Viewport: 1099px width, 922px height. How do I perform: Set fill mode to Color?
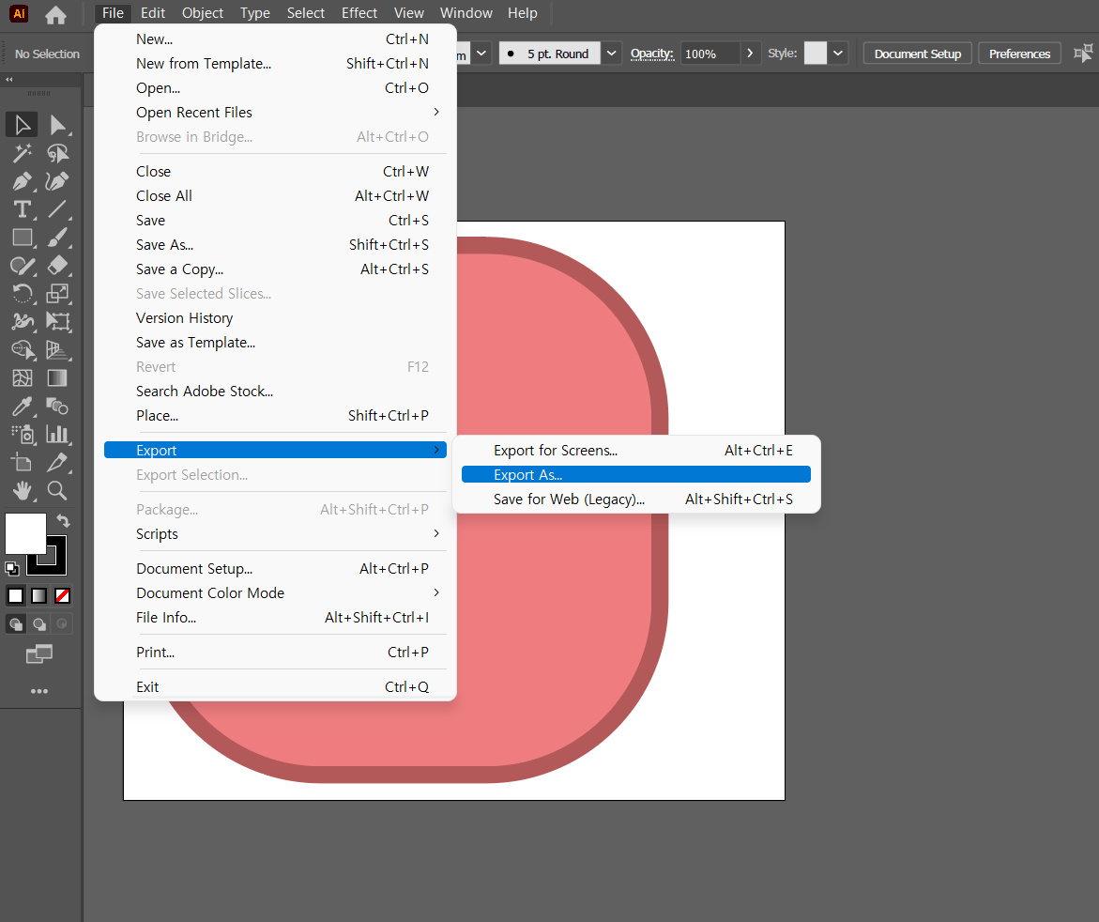click(x=15, y=596)
